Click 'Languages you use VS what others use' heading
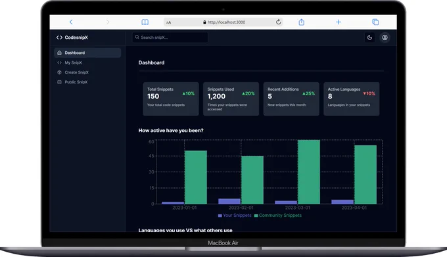Viewport: 447px width, 257px height. (185, 229)
